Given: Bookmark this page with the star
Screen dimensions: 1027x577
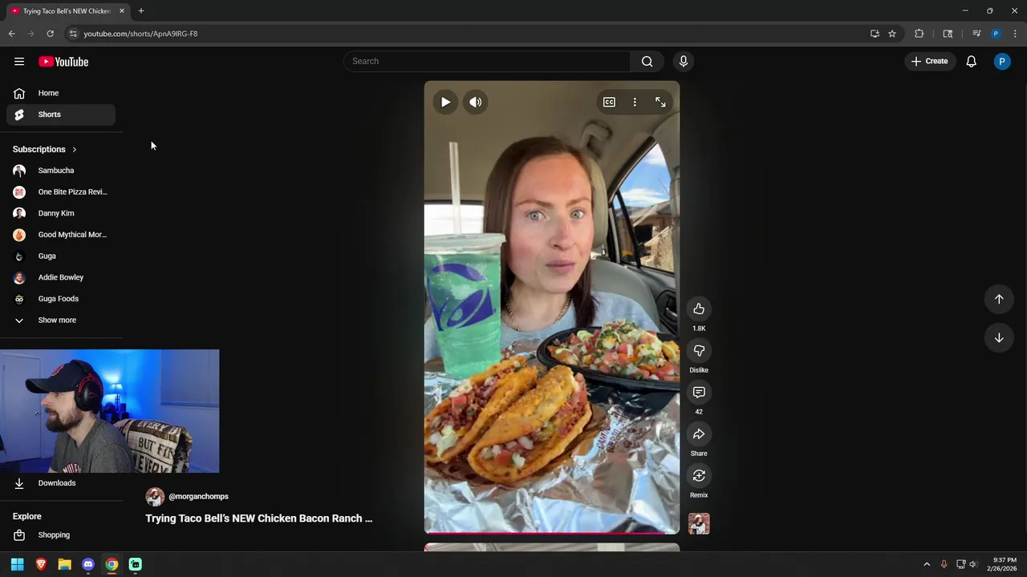Looking at the screenshot, I should [x=891, y=34].
